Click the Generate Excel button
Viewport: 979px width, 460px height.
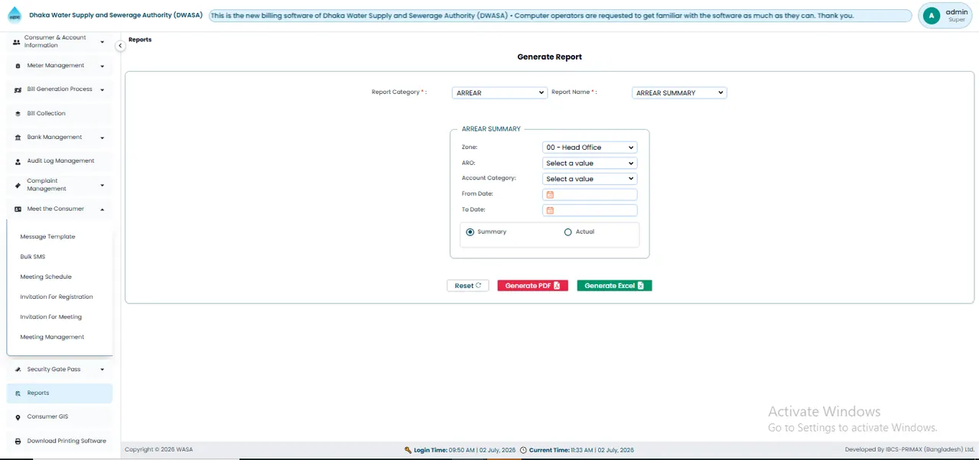tap(614, 286)
